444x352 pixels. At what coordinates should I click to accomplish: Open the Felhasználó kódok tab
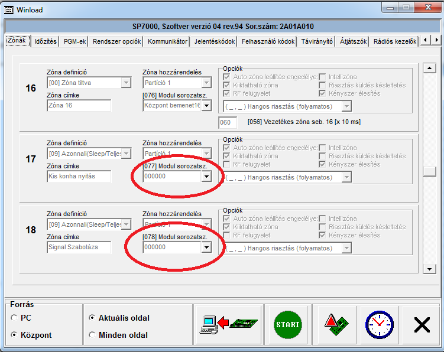click(x=268, y=41)
